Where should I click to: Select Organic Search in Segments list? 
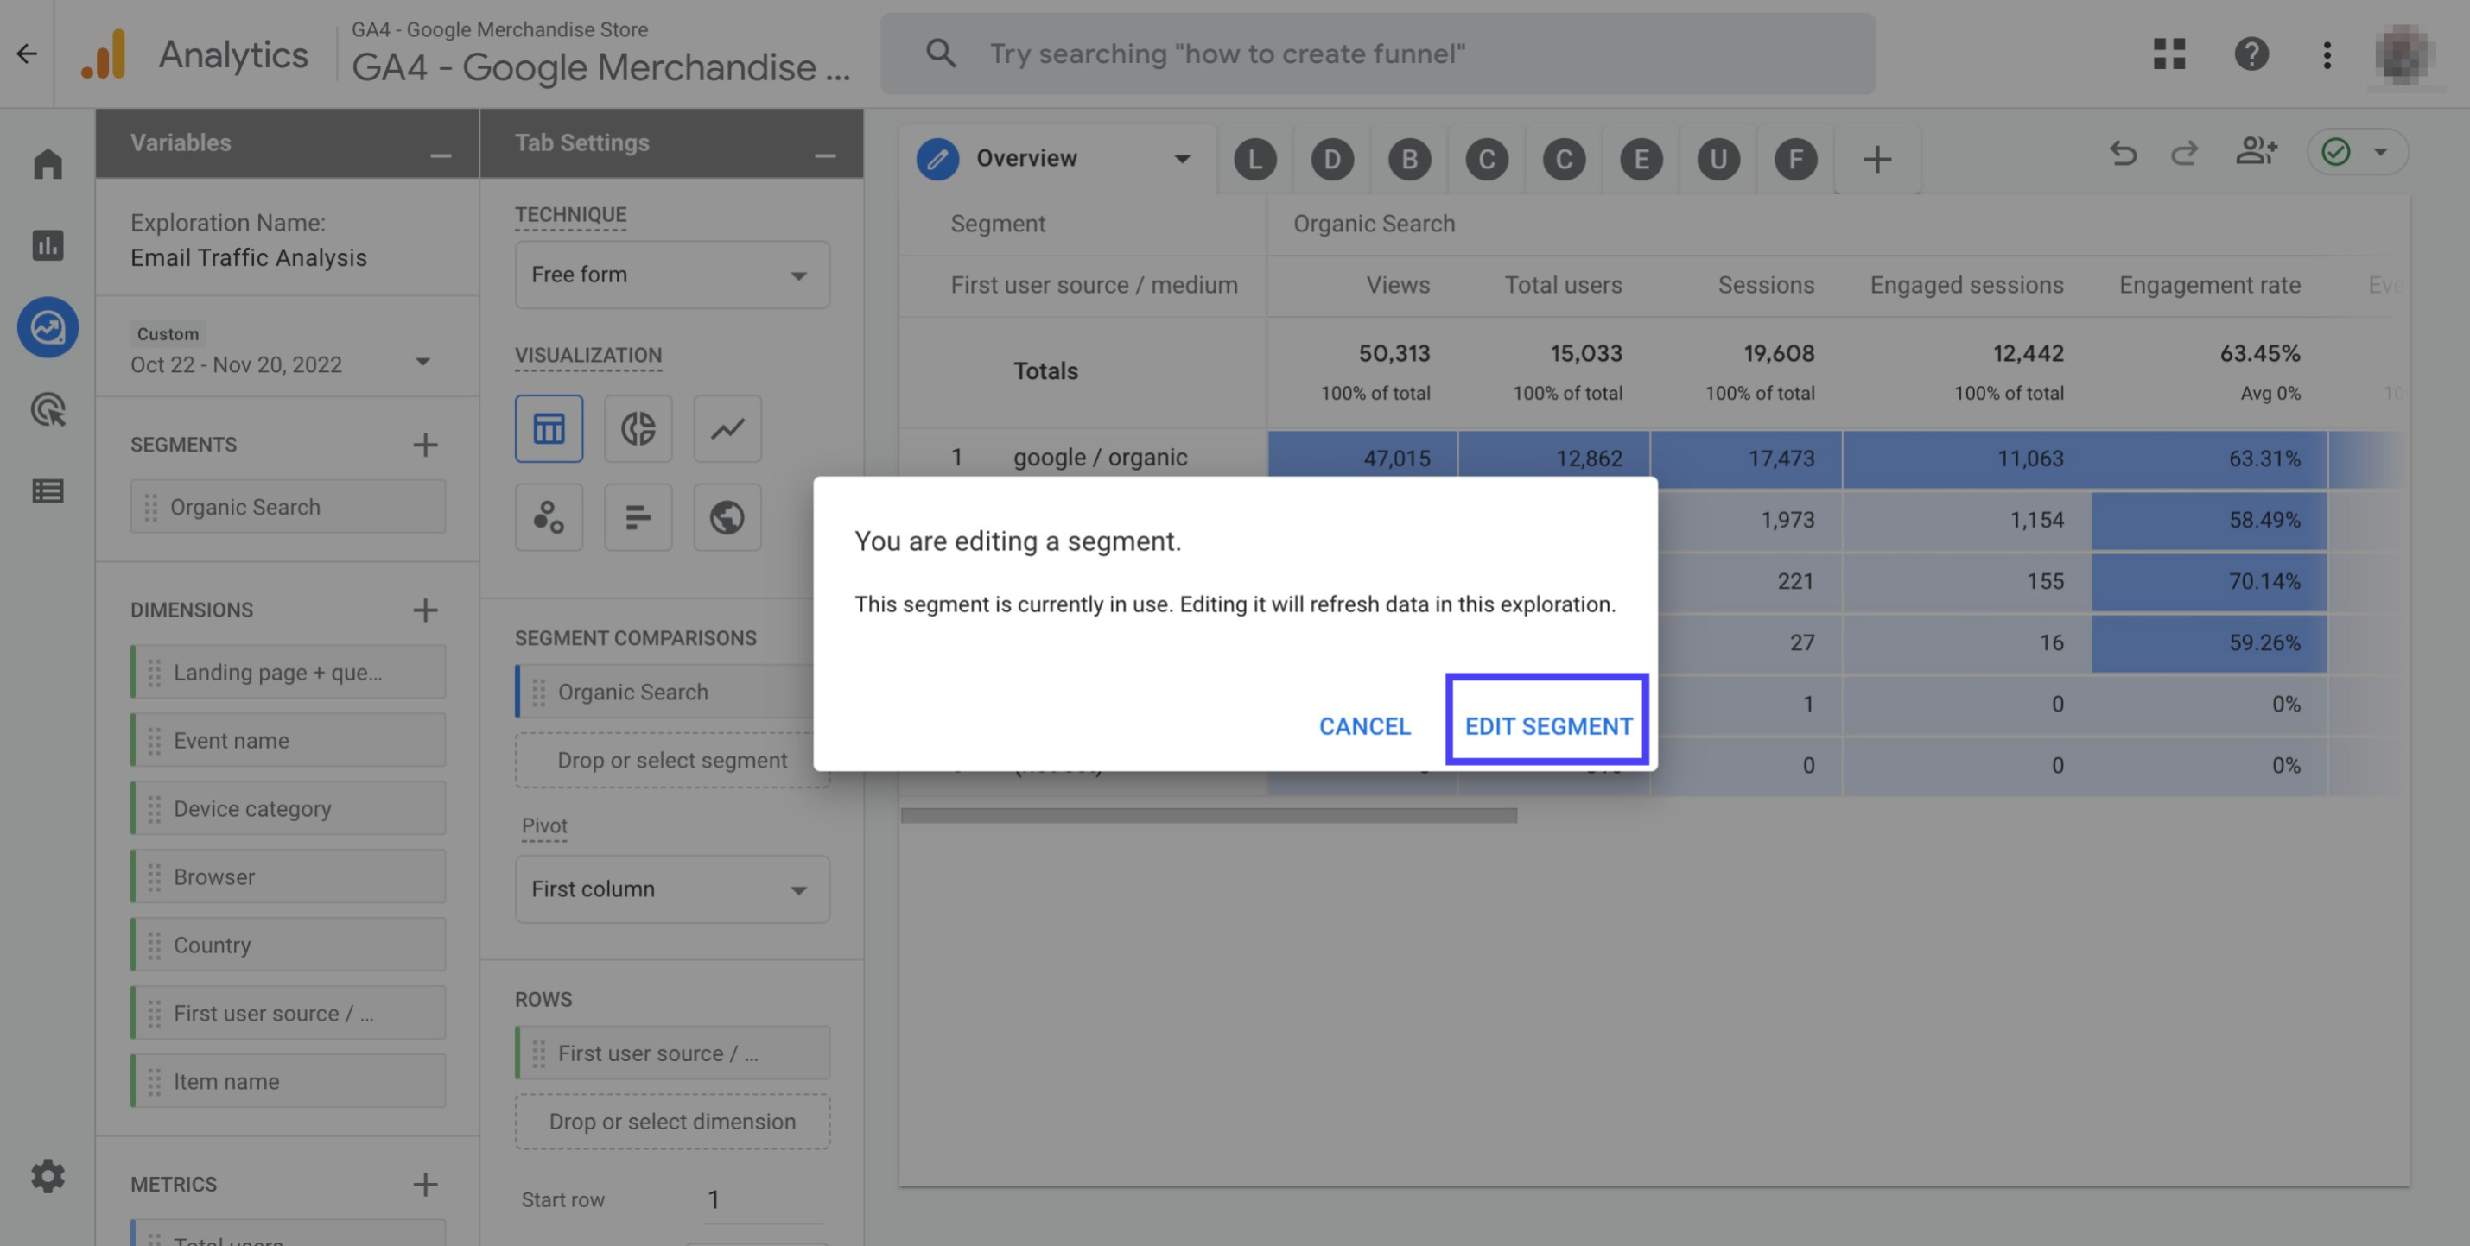click(x=288, y=507)
